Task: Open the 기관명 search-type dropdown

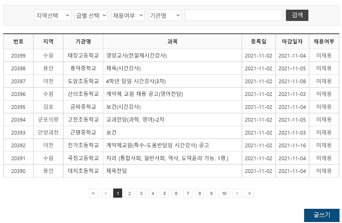Action: [x=165, y=15]
